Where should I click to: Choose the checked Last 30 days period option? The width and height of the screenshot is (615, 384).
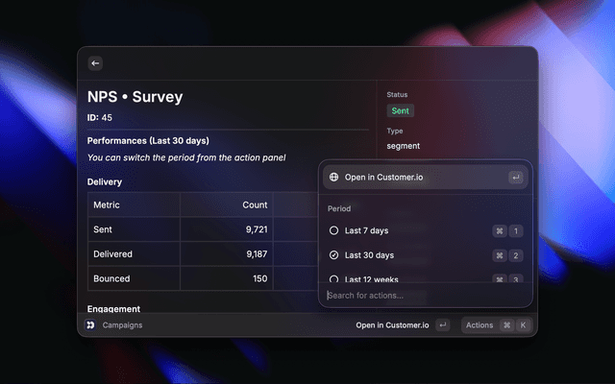[369, 255]
